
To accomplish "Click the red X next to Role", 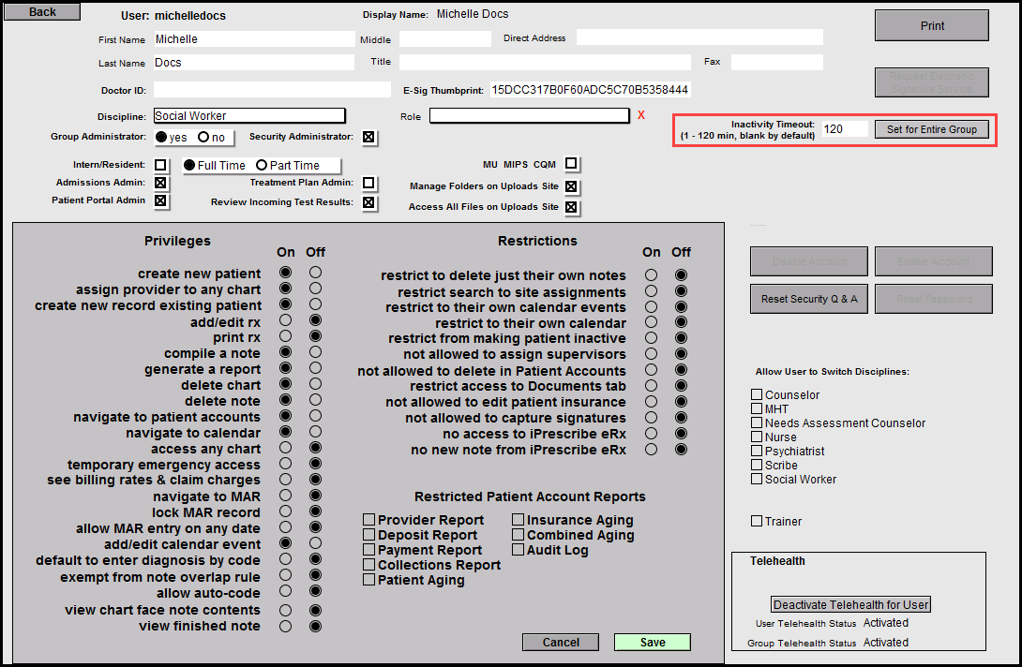I will coord(641,115).
